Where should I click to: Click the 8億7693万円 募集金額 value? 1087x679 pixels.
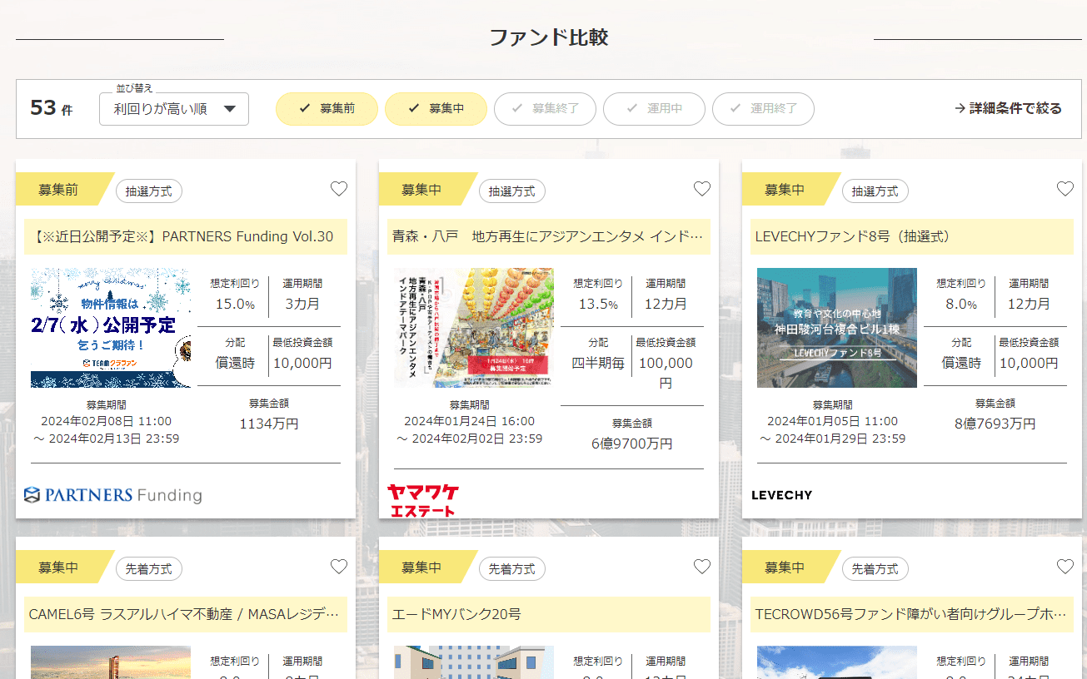pyautogui.click(x=995, y=424)
